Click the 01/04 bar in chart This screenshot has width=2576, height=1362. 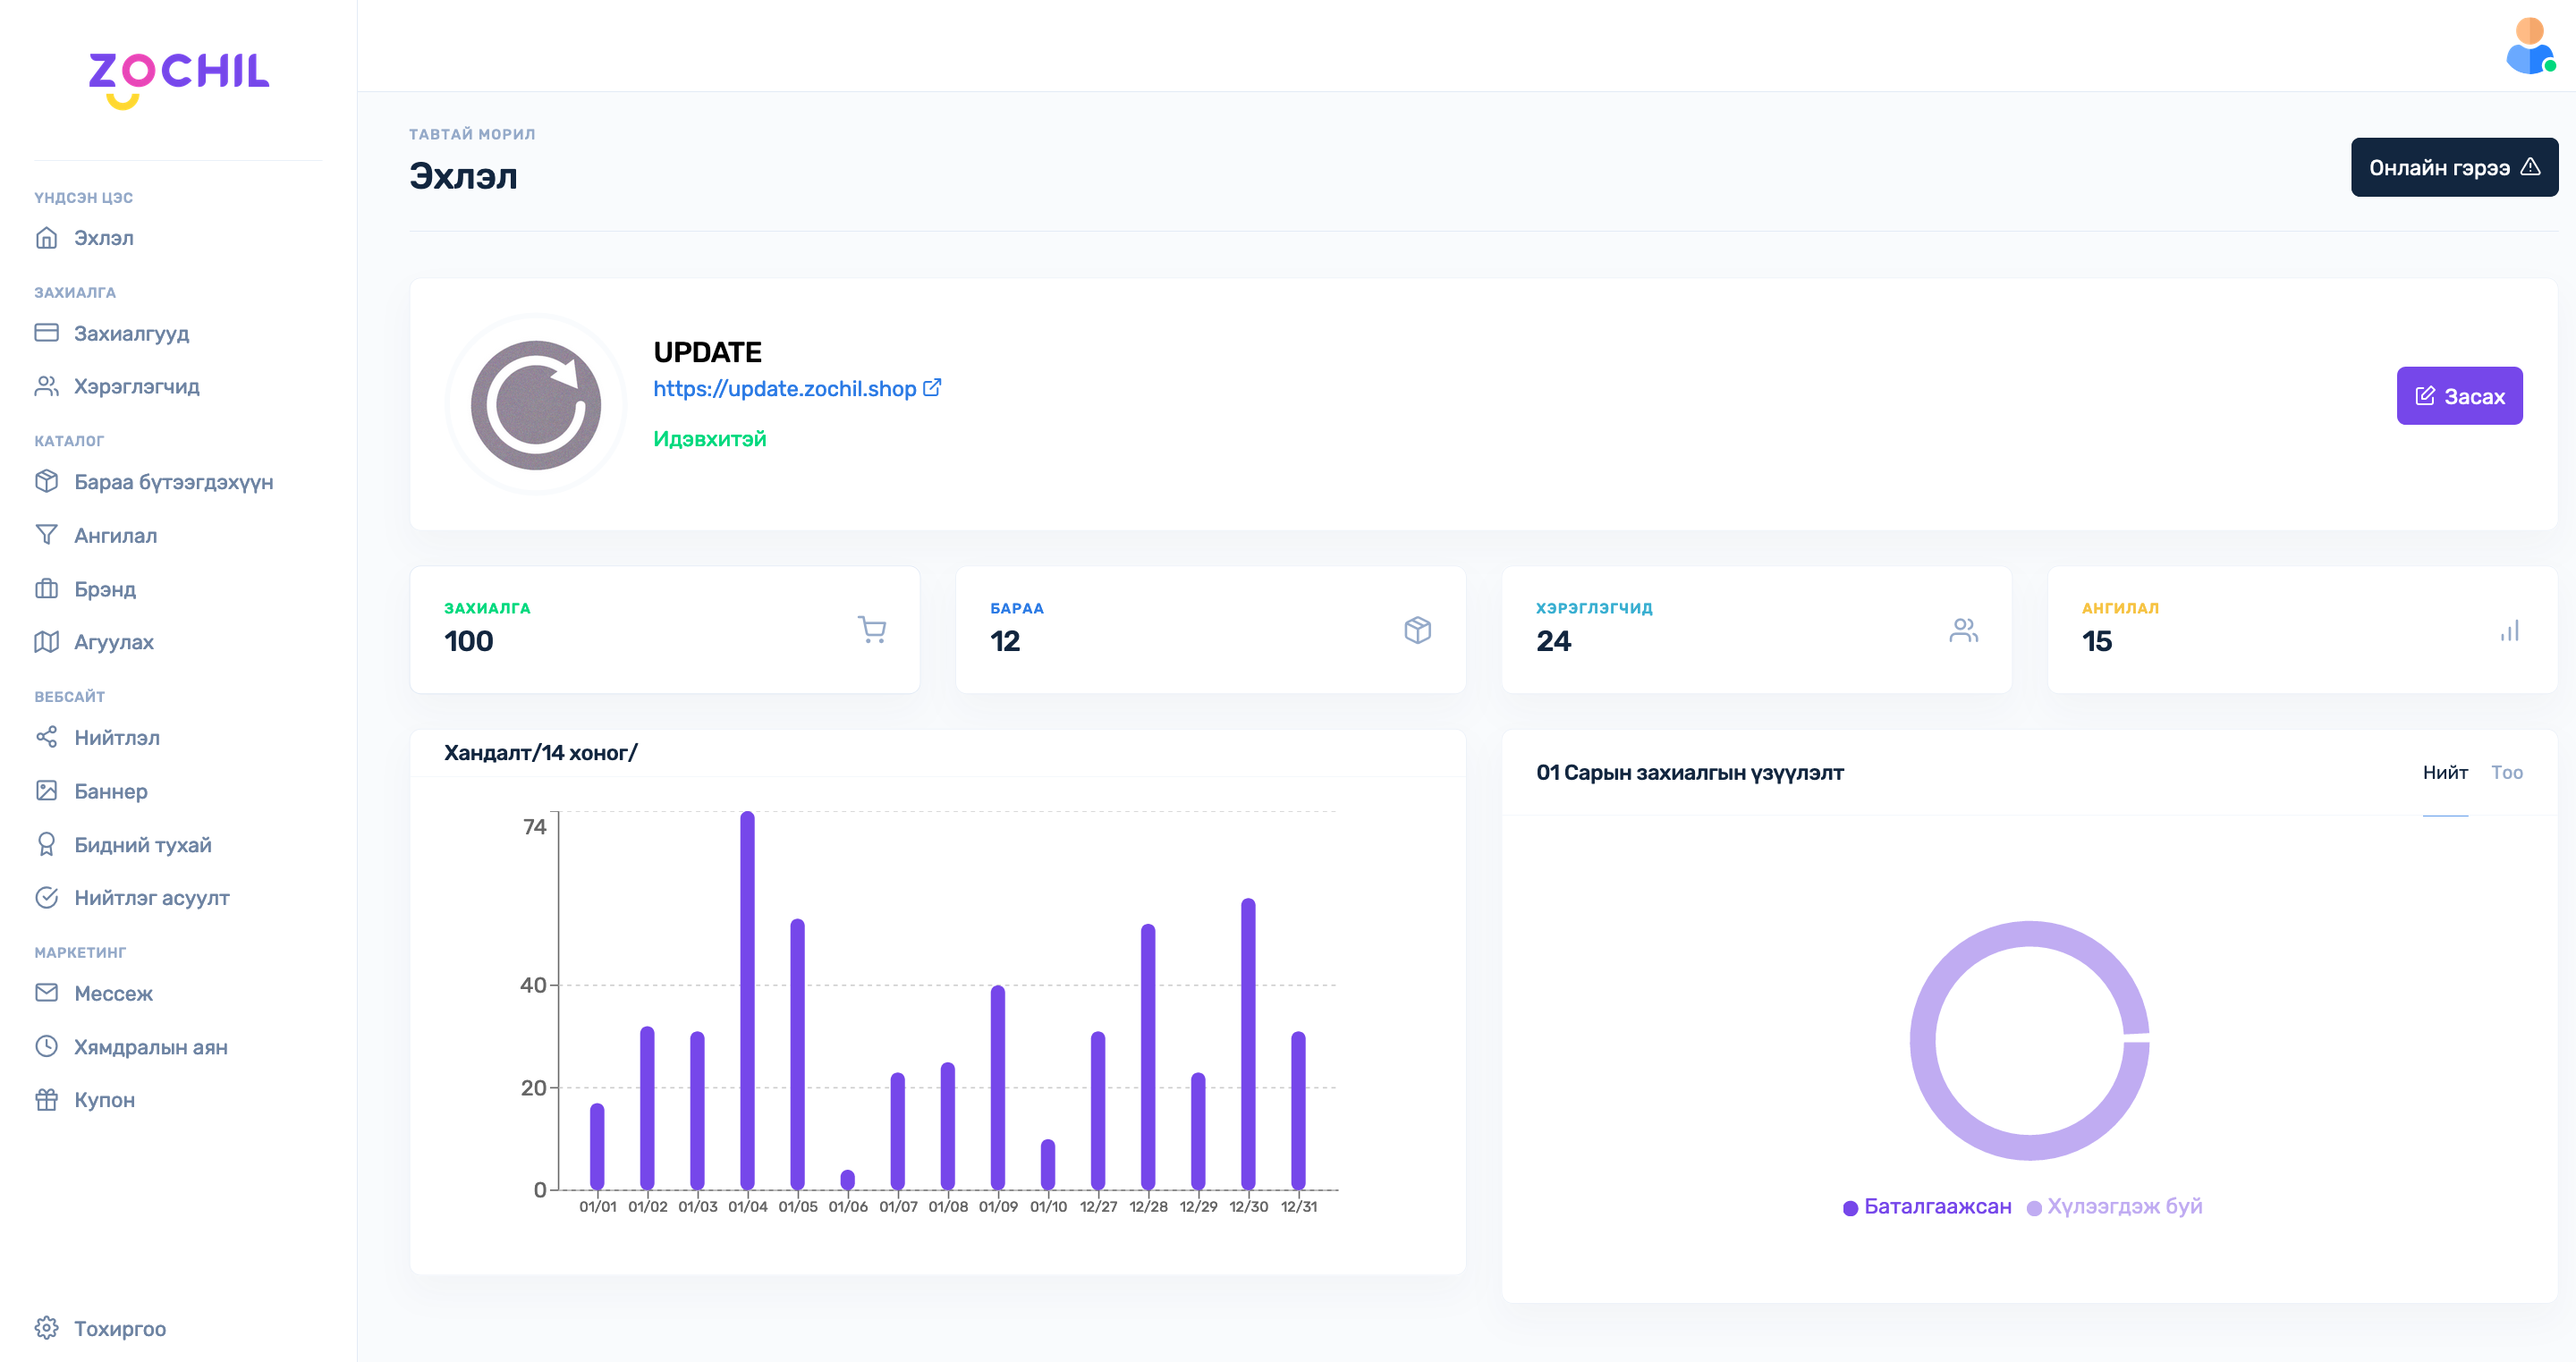[x=747, y=1000]
